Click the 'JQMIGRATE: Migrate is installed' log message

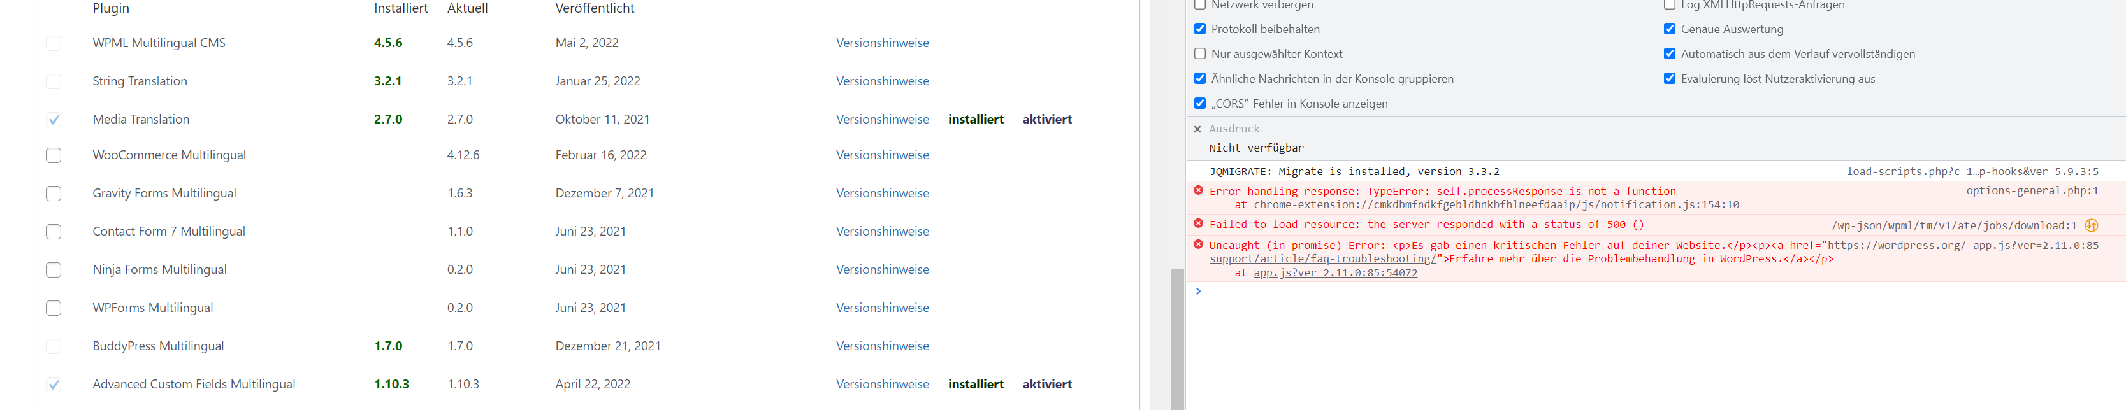[x=1354, y=172]
